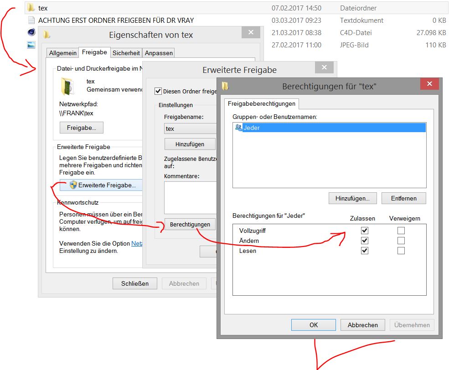Click the text document file icon
Viewport: 449px width, 370px height.
[x=31, y=20]
